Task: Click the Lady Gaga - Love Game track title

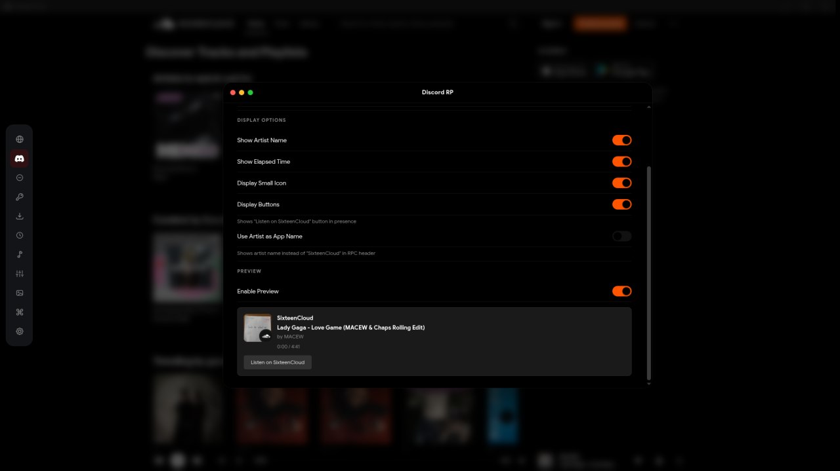Action: (350, 328)
